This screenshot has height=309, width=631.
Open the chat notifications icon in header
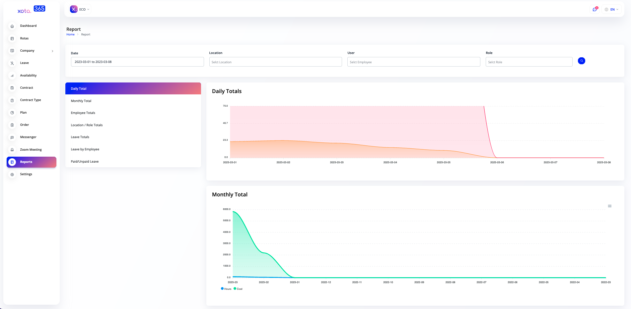click(595, 10)
